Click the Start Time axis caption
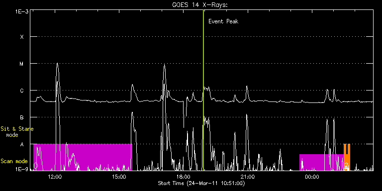This screenshot has width=382, height=191. tap(201, 183)
